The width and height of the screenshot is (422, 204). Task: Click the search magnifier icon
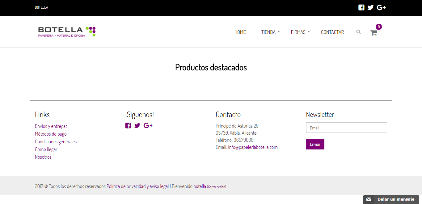click(358, 32)
